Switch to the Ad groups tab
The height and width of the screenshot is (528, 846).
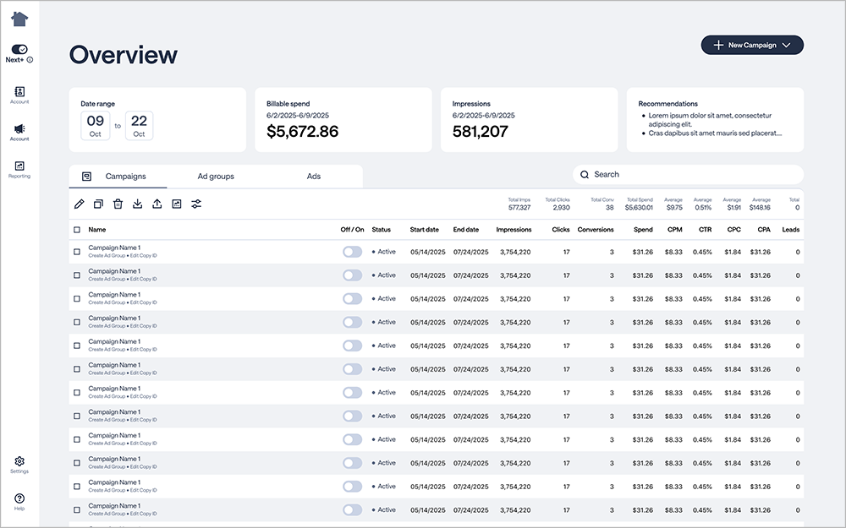pyautogui.click(x=216, y=177)
